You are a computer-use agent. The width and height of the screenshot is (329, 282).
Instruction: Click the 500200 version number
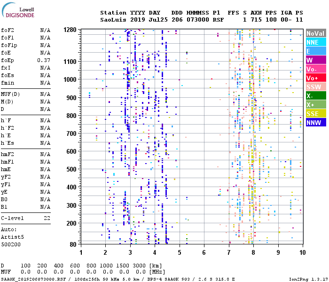click(x=11, y=245)
